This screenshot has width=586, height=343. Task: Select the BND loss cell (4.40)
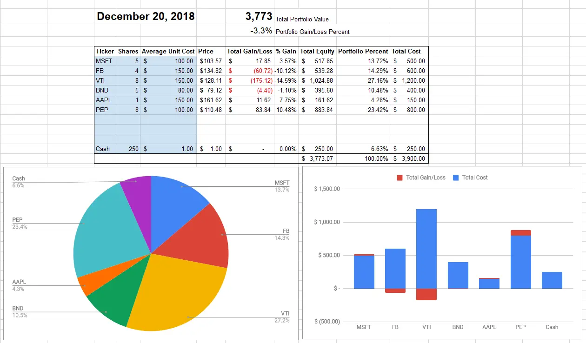click(x=250, y=90)
